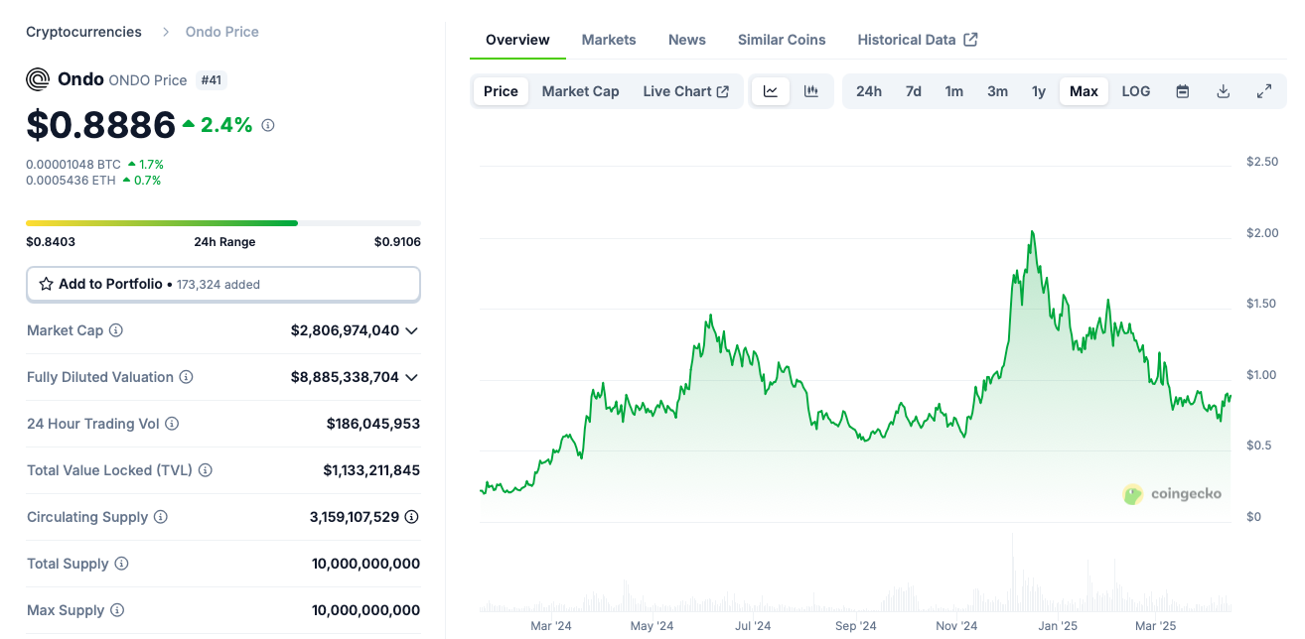Click the volume bars navigator under chart
Screen dimensions: 1305x639
pos(855,574)
